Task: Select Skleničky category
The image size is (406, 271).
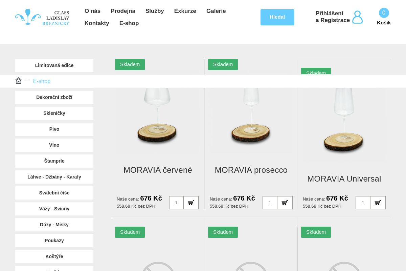Action: click(x=54, y=113)
